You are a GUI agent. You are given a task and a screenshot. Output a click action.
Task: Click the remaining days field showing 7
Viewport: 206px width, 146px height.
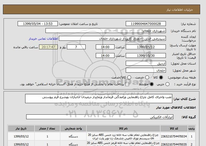76,47
